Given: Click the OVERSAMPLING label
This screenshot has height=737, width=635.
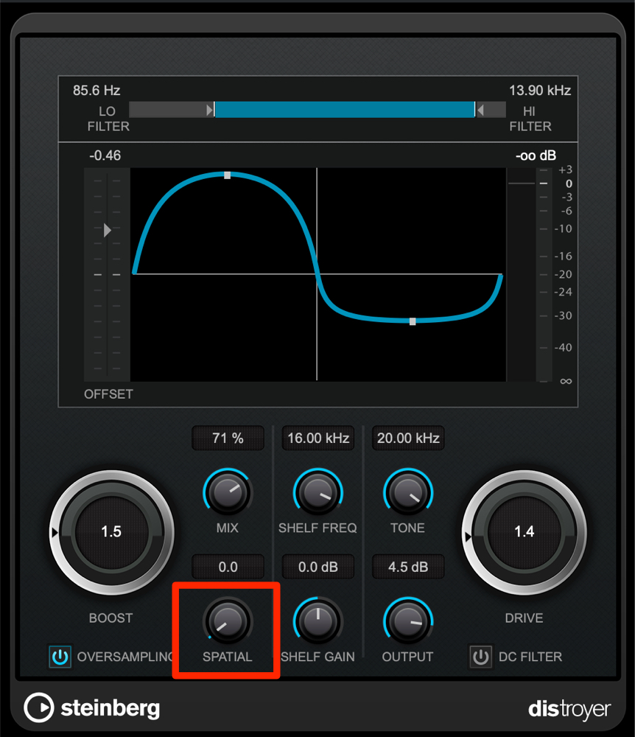Looking at the screenshot, I should (125, 657).
